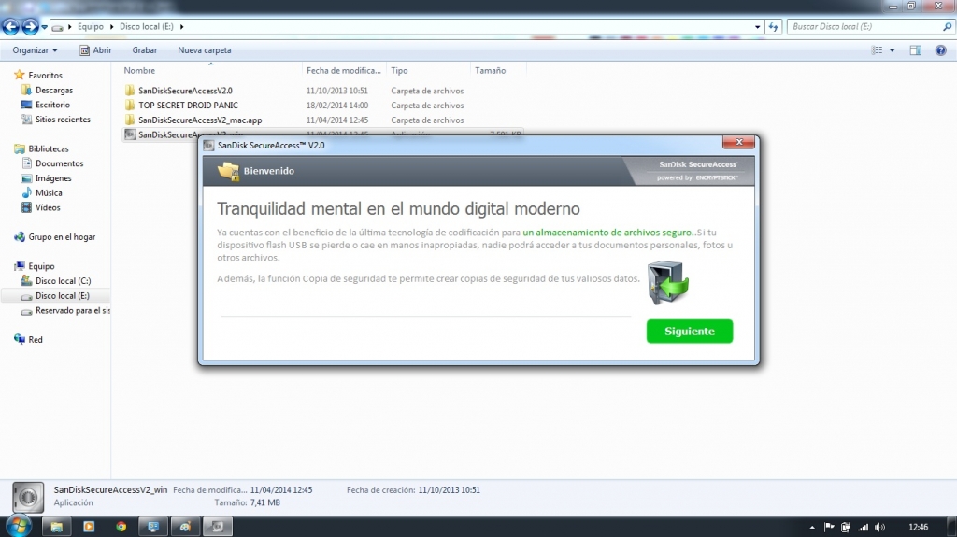Open Disco local (C:) drive
Screen dimensions: 957x537
[x=63, y=281]
